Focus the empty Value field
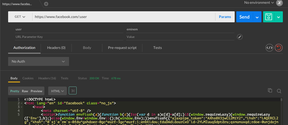Screen dimensions: 288x125 coord(180,37)
